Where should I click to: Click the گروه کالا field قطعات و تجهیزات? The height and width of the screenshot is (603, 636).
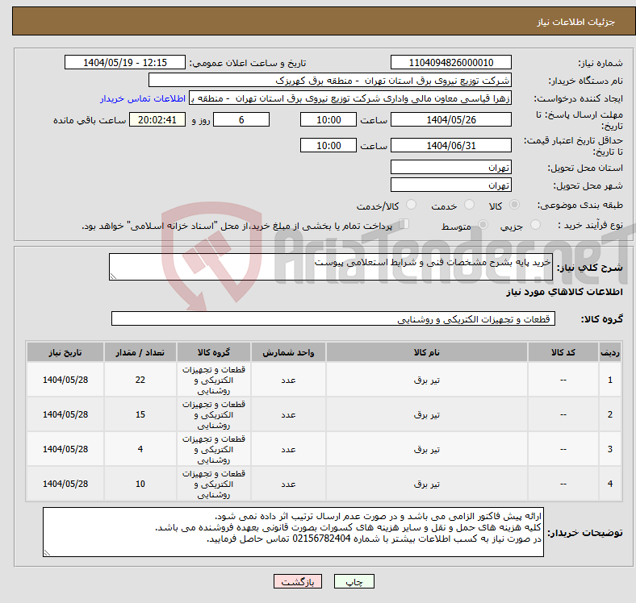[x=333, y=318]
